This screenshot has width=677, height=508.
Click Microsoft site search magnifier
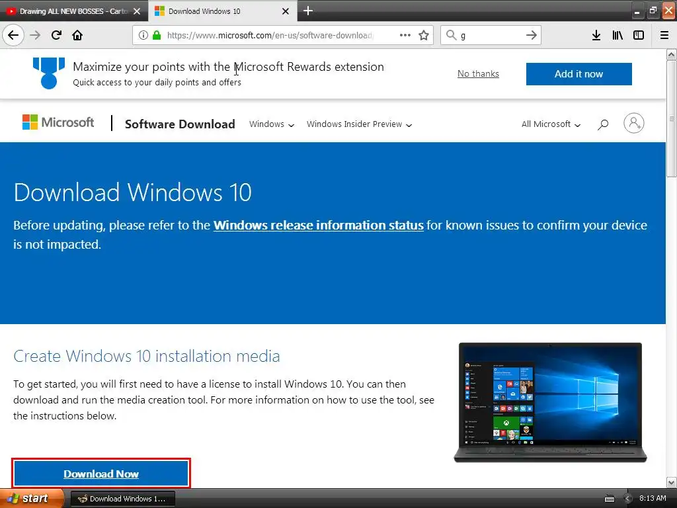[x=603, y=124]
